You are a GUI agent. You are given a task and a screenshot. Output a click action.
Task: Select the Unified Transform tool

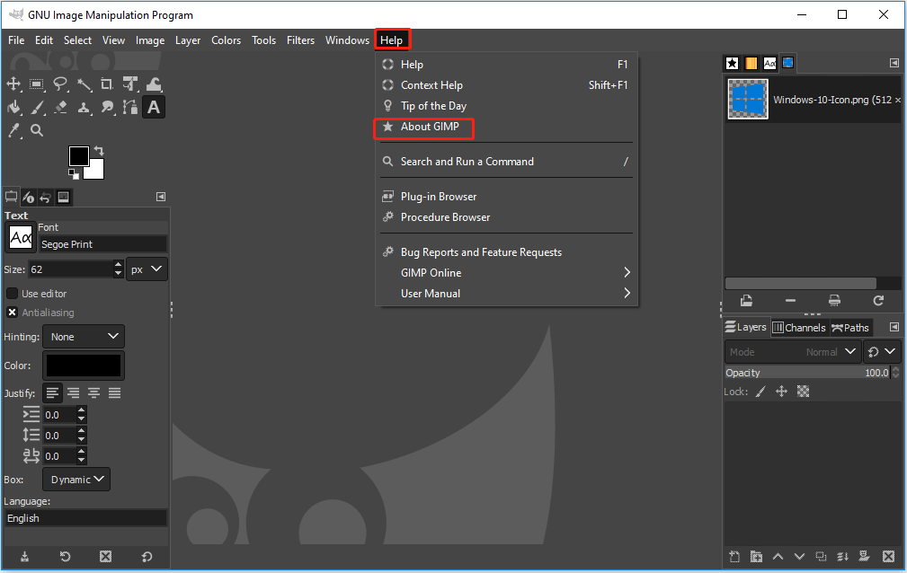click(x=130, y=84)
